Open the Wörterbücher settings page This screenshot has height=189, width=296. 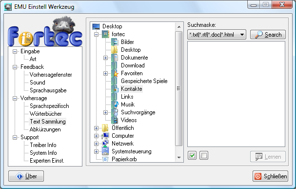point(45,114)
